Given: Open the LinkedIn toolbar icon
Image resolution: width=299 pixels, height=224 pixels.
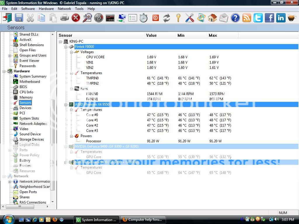Looking at the screenshot, I should click(x=281, y=18).
